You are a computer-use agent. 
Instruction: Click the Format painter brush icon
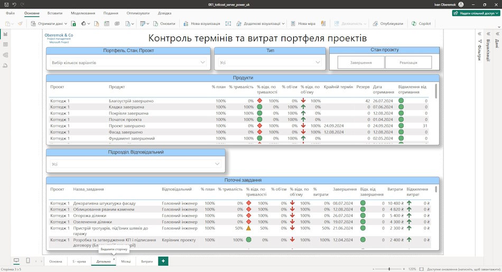[20, 23]
